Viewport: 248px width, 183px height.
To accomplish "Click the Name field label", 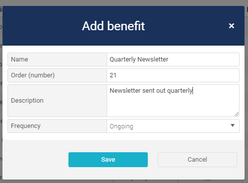I will pyautogui.click(x=19, y=60).
